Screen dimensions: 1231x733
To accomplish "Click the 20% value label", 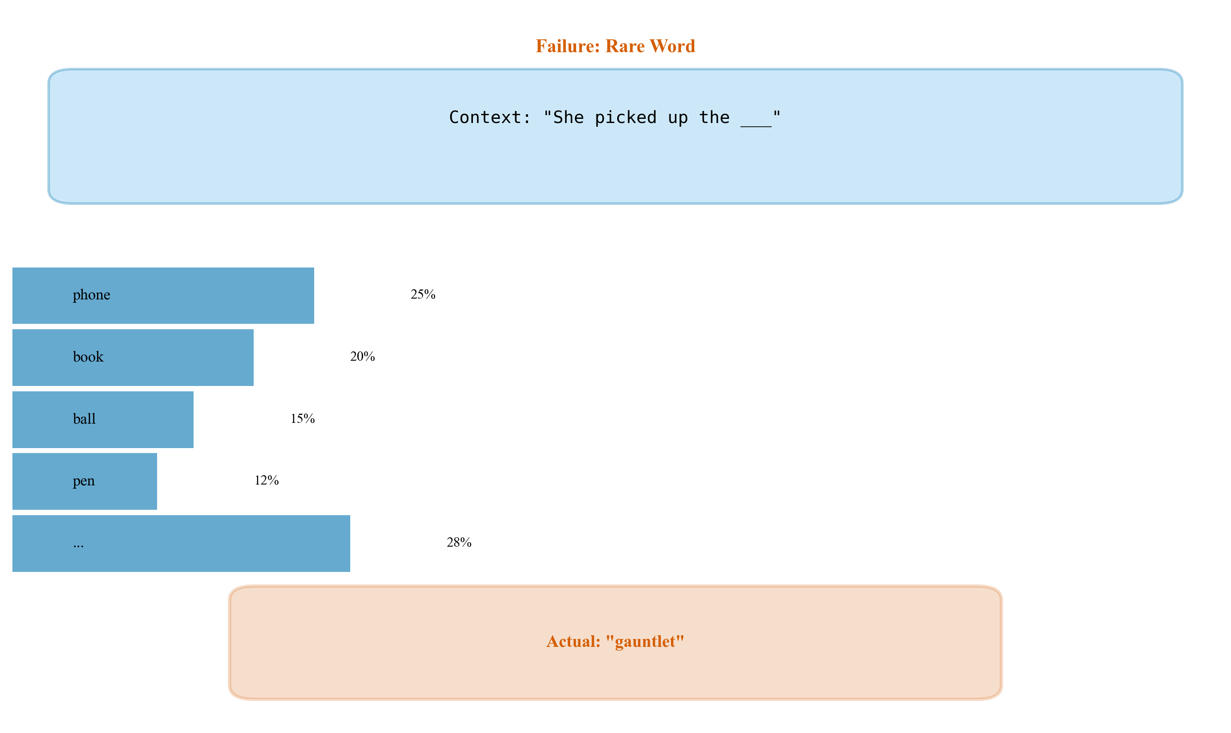I will click(362, 357).
